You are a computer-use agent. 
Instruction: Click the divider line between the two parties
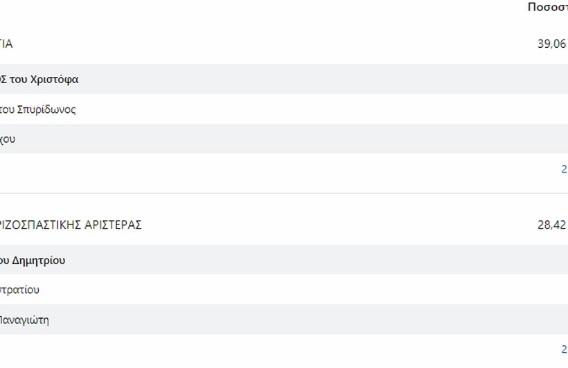click(284, 193)
